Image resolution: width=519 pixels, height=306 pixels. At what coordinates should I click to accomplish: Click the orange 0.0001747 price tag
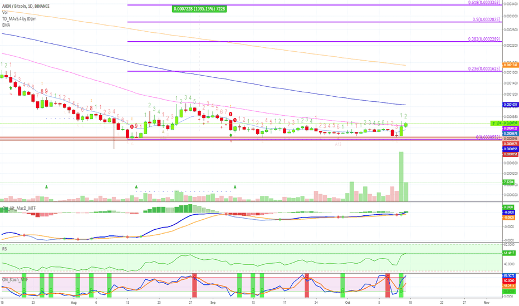click(x=510, y=65)
